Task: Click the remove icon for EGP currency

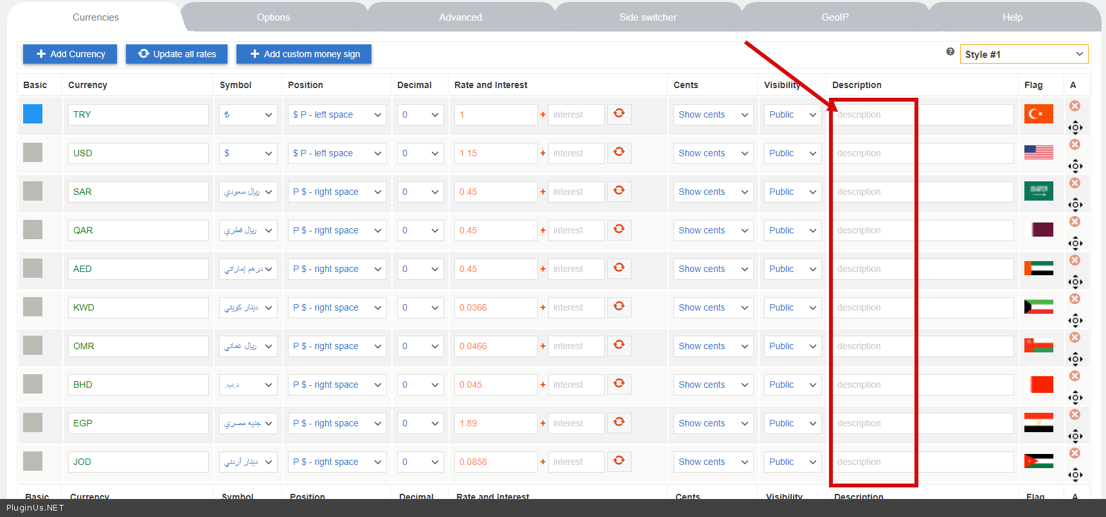Action: point(1075,415)
